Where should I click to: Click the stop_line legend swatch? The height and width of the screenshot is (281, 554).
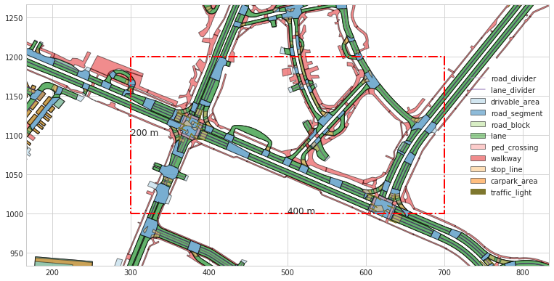[x=478, y=170]
